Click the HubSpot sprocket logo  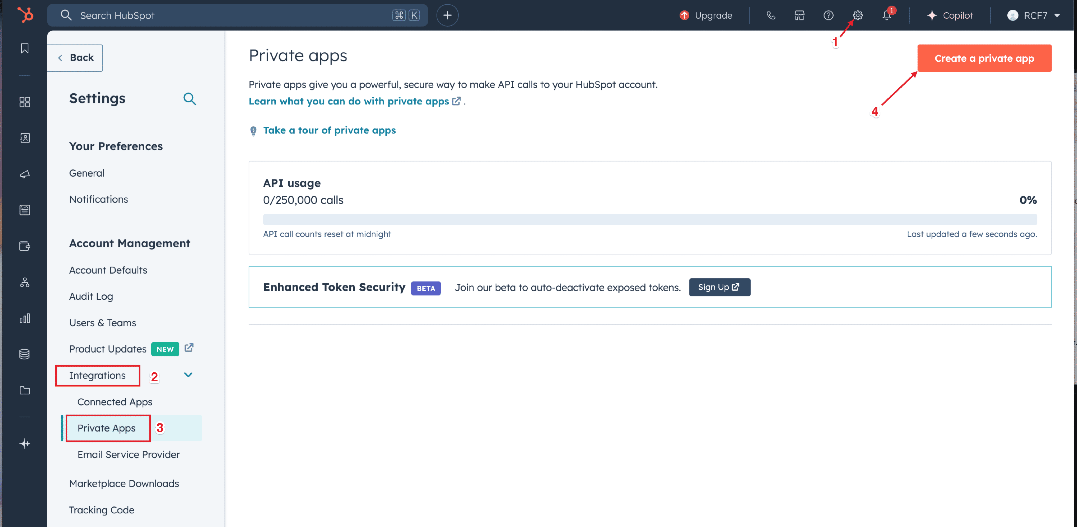[25, 15]
